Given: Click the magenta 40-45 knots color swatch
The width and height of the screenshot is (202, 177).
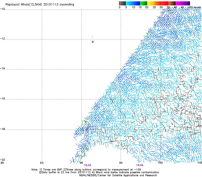Looking at the screenshot, I should pos(179,3).
